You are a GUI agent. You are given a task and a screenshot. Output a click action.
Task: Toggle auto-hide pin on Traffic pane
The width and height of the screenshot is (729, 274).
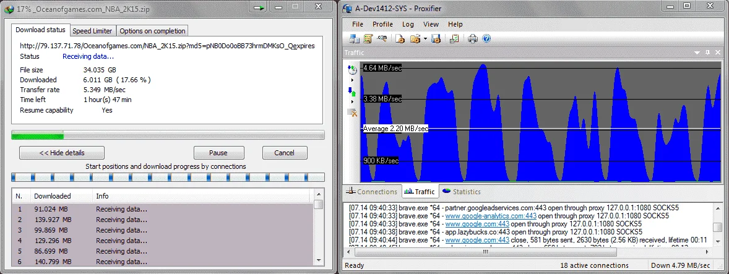707,53
